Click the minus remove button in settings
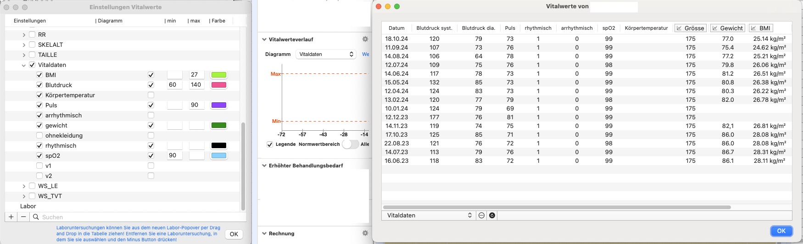Viewport: 803px width, 244px height. click(23, 217)
